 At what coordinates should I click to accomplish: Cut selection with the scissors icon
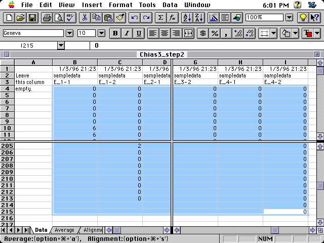pos(85,18)
